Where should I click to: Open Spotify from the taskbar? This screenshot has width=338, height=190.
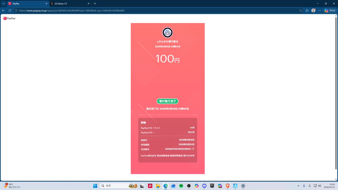(x=181, y=186)
